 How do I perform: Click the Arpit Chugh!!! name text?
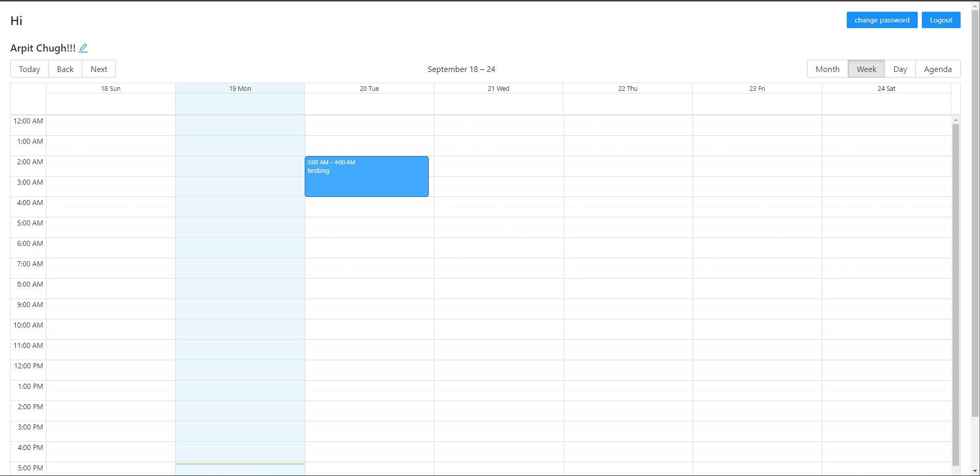(x=43, y=48)
